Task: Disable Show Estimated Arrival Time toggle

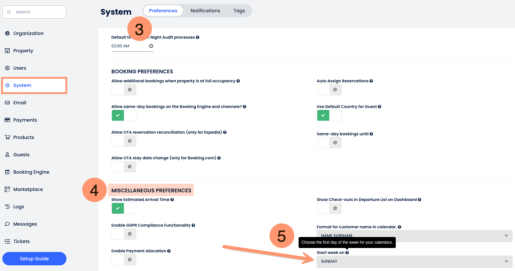Action: pos(124,208)
